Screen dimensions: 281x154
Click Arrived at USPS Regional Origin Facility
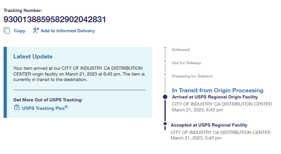(215, 97)
